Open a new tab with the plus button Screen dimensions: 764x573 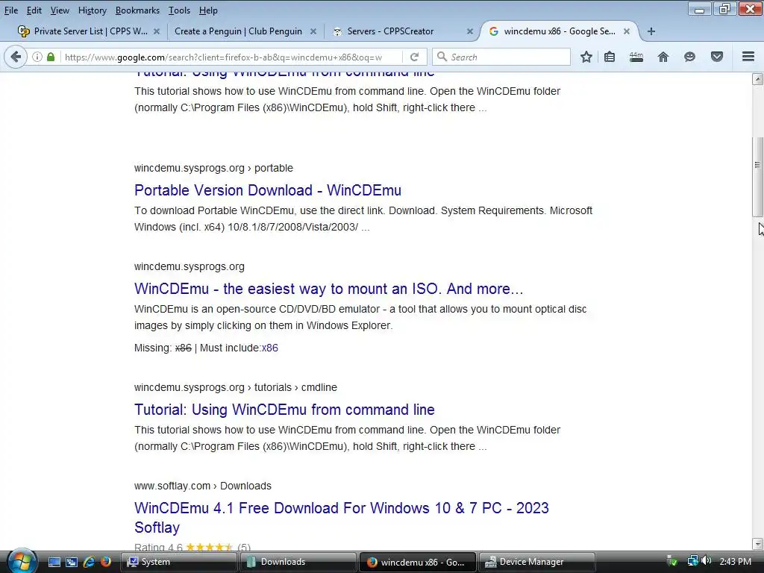[651, 31]
